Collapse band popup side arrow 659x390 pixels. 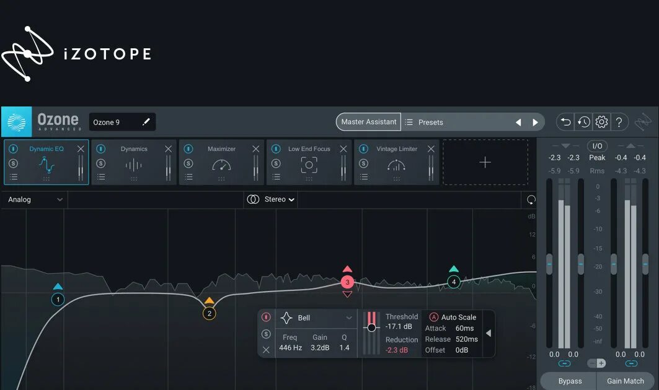(x=489, y=333)
